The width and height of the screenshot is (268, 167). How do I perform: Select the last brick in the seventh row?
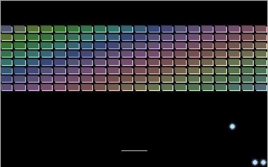[x=261, y=79]
